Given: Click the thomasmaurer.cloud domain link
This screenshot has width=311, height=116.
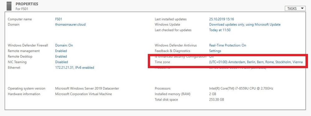Looking at the screenshot, I should tap(70, 25).
